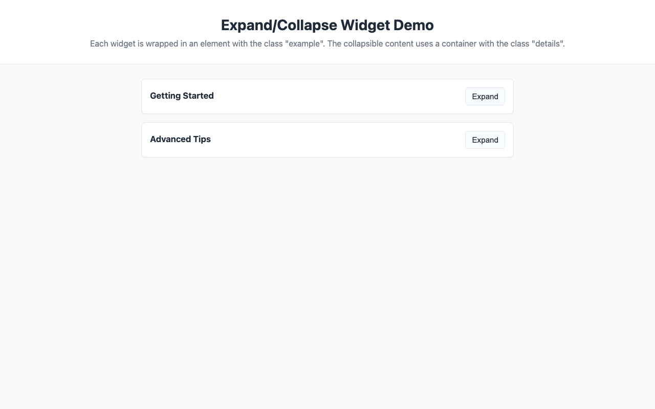Click the description text under the title
655x409 pixels.
point(327,43)
